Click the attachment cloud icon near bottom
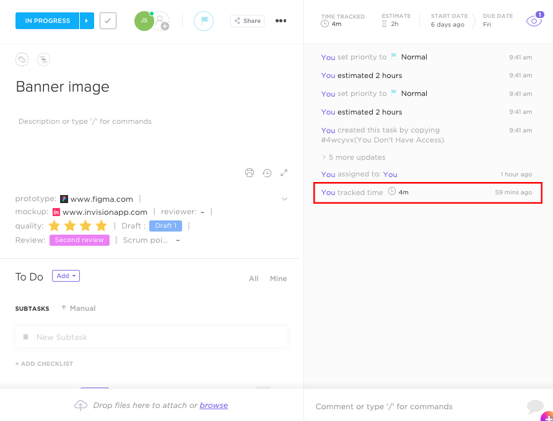The width and height of the screenshot is (553, 421). pyautogui.click(x=80, y=405)
